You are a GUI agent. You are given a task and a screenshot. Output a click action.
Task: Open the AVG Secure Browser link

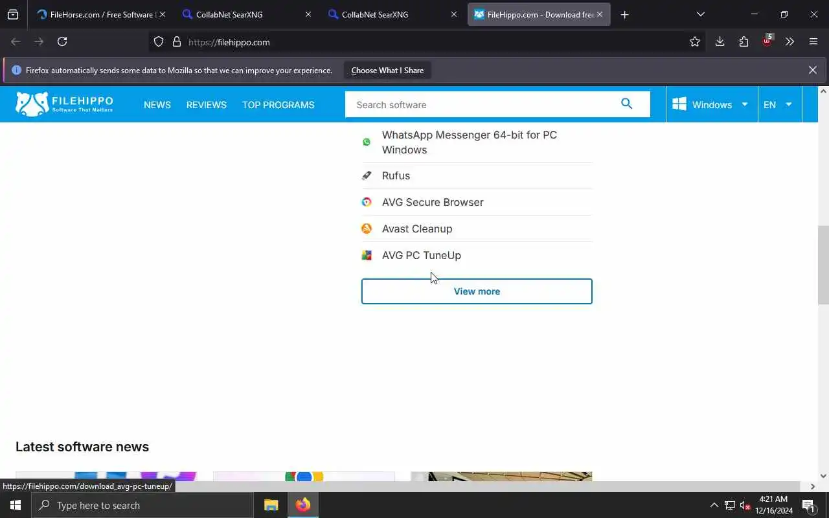coord(433,202)
